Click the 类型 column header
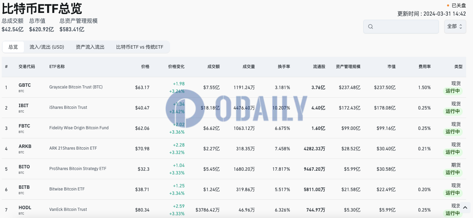Image resolution: width=473 pixels, height=218 pixels. tap(458, 67)
